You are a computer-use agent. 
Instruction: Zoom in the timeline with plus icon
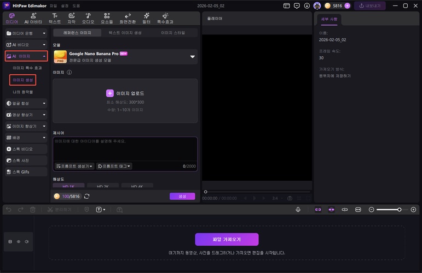(x=413, y=209)
